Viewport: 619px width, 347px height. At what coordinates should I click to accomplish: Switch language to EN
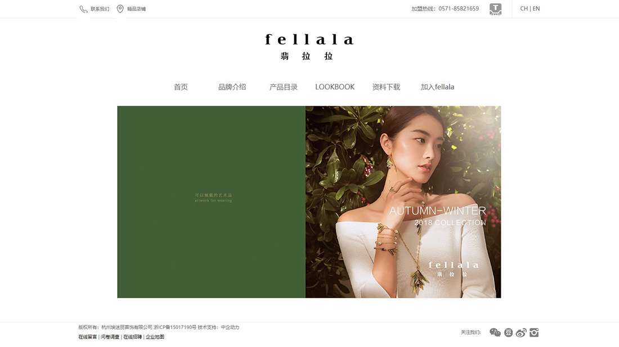(x=536, y=8)
